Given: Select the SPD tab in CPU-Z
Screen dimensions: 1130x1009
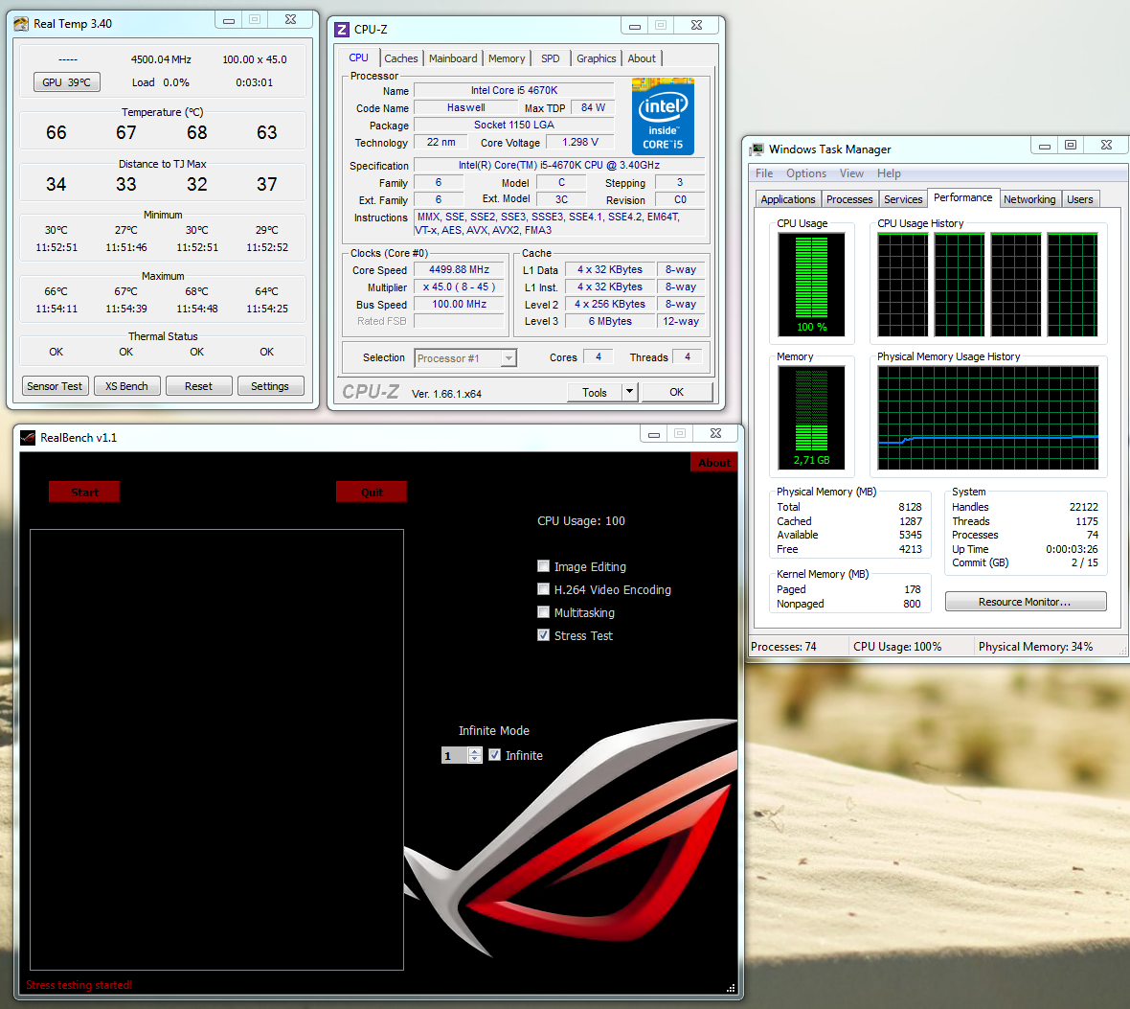Looking at the screenshot, I should [x=550, y=58].
